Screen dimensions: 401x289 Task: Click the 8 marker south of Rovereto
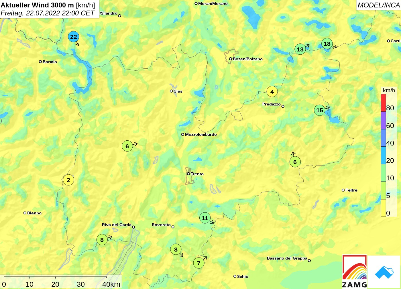click(176, 250)
